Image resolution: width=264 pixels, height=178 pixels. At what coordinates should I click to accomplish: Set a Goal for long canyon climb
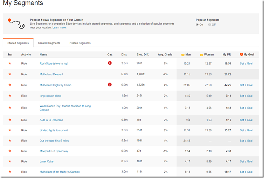[246, 96]
